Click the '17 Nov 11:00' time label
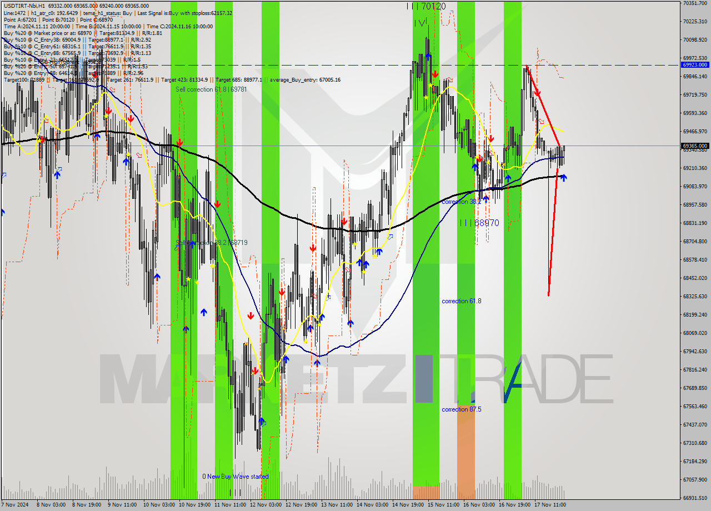 549,505
